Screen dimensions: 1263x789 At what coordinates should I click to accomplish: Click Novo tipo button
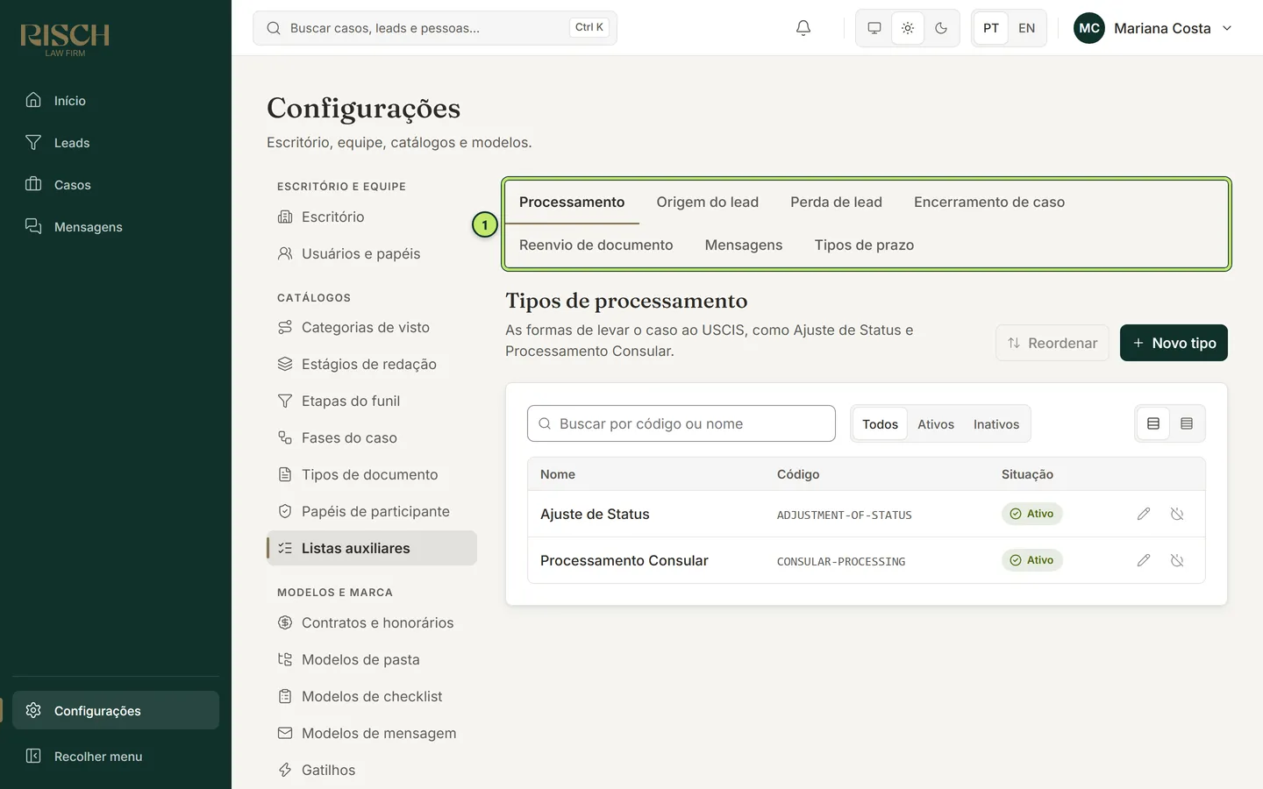coord(1174,343)
